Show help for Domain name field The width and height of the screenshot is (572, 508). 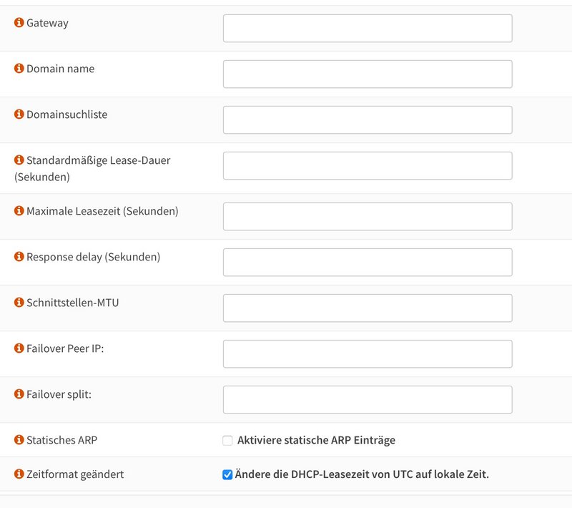point(19,68)
